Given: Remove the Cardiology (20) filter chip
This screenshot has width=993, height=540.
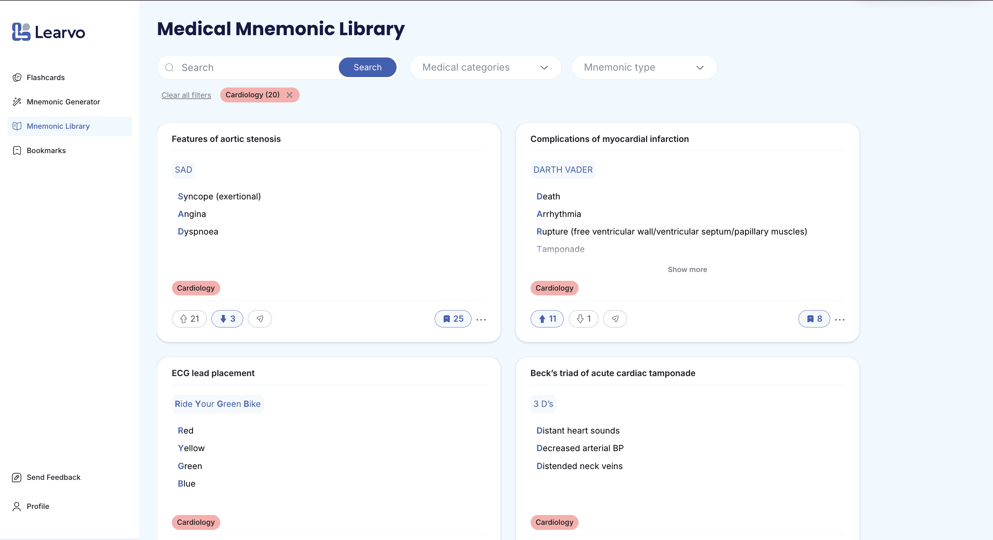Looking at the screenshot, I should pyautogui.click(x=289, y=95).
